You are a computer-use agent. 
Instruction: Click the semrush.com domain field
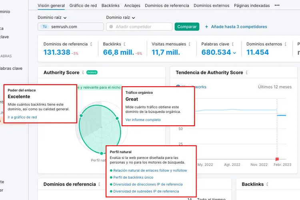[x=70, y=27]
